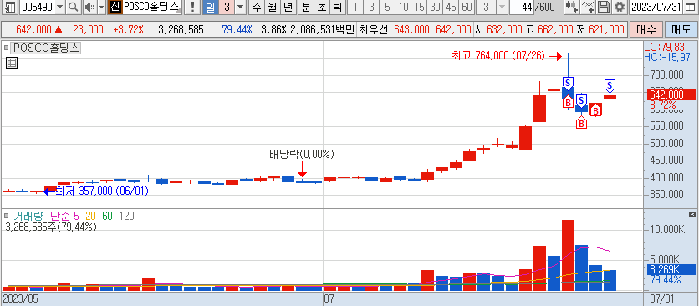Click the speaker sound alert icon
The width and height of the screenshot is (699, 306).
[x=89, y=7]
